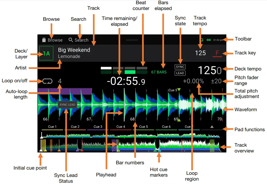Viewport: 267px width, 184px height.
Task: Click the purple hot cue triangle in overview
Action: coord(77,150)
